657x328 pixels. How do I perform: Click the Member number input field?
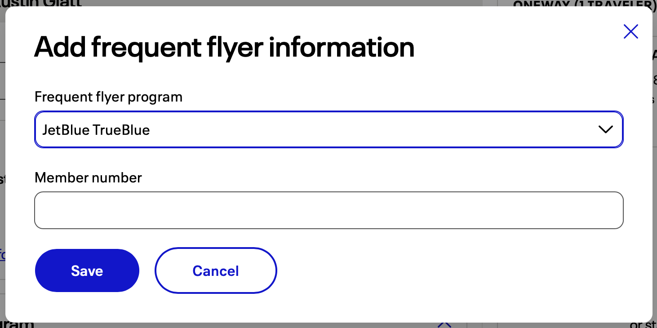(x=328, y=210)
